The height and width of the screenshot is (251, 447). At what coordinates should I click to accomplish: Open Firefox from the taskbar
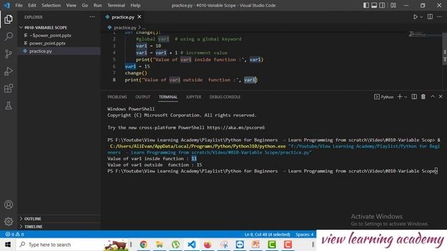point(207,245)
